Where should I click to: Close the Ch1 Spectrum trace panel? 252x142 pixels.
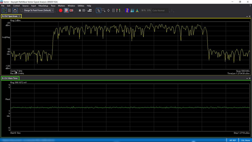[249, 16]
